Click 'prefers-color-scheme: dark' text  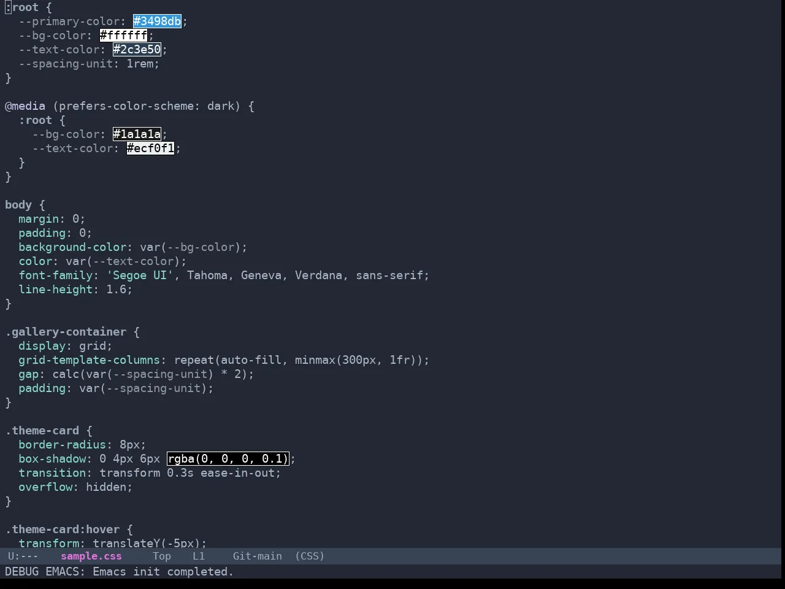pos(147,106)
